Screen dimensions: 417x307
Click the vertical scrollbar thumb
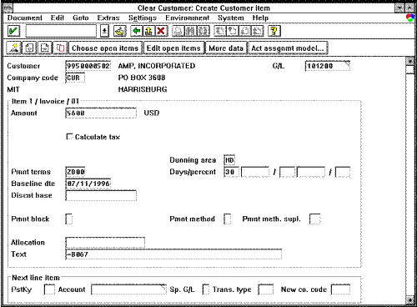pos(410,69)
